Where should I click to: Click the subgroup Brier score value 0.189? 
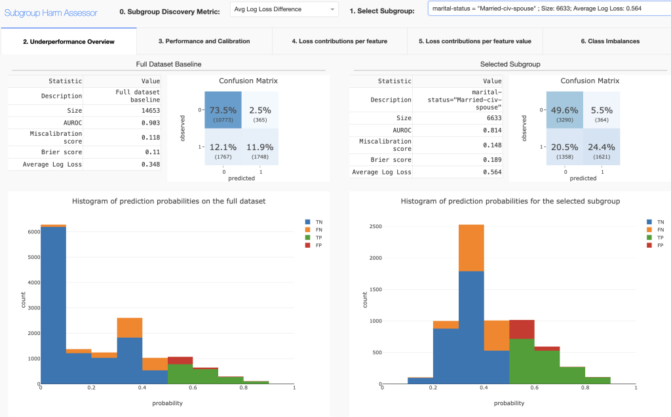click(x=492, y=160)
